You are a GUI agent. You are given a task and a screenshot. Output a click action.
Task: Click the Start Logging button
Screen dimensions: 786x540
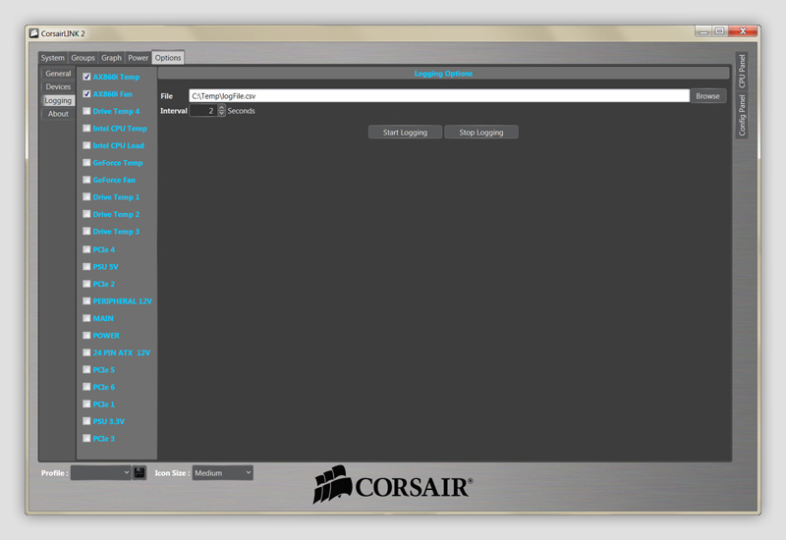(405, 133)
